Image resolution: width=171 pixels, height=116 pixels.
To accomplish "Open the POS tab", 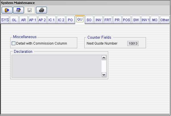I will click(126, 20).
